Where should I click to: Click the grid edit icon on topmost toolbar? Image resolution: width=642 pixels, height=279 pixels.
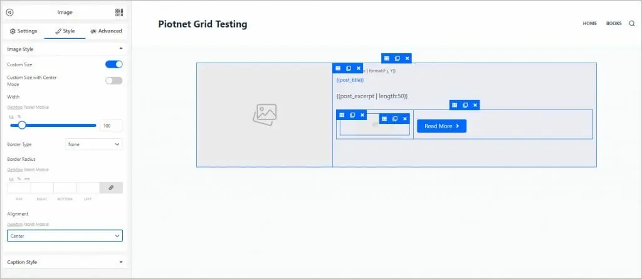pyautogui.click(x=386, y=58)
